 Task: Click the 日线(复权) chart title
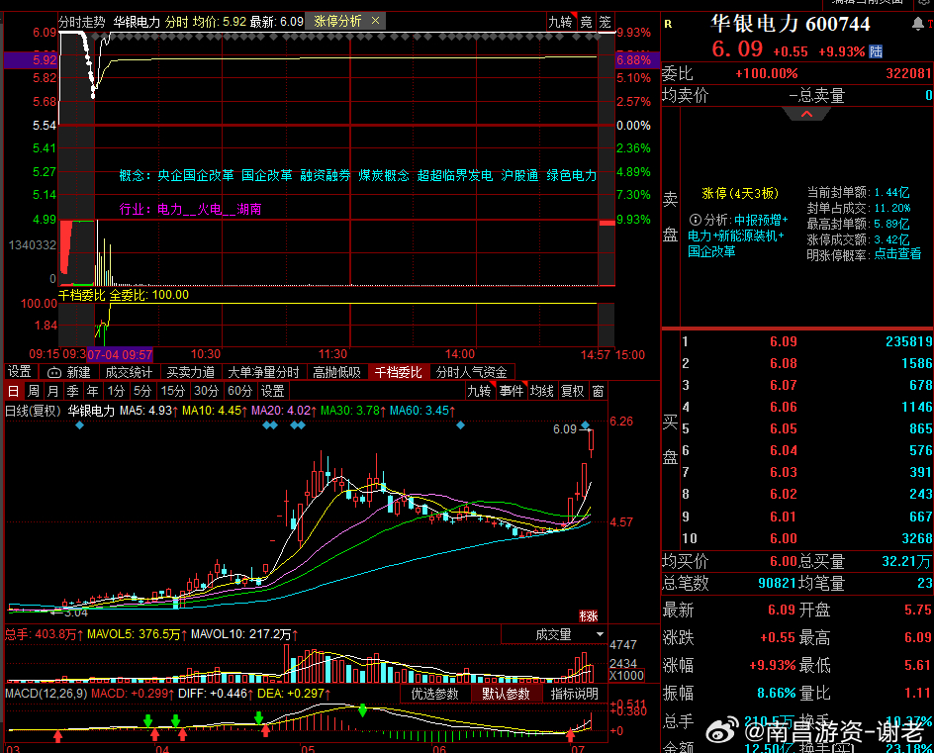[x=34, y=411]
